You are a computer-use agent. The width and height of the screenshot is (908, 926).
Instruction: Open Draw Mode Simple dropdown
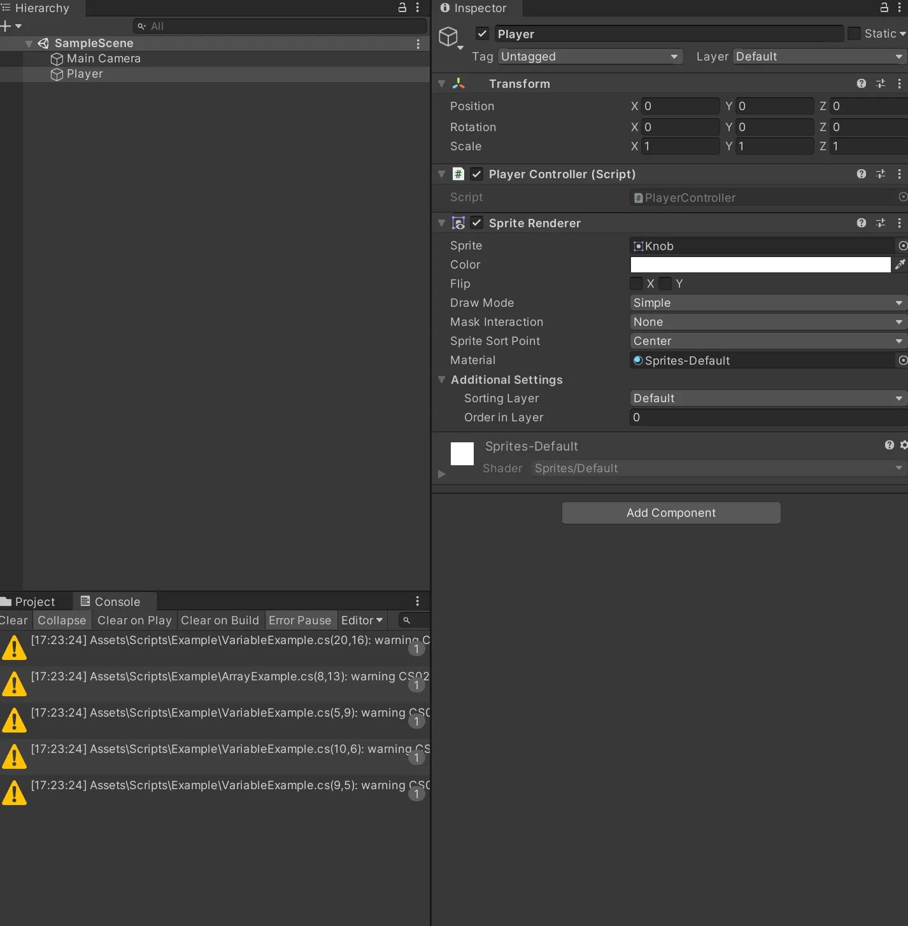coord(768,303)
